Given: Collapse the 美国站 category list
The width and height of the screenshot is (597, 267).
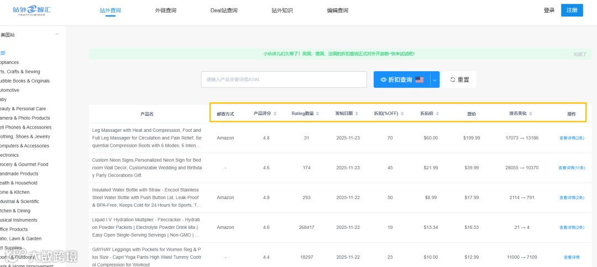Looking at the screenshot, I should pyautogui.click(x=57, y=35).
